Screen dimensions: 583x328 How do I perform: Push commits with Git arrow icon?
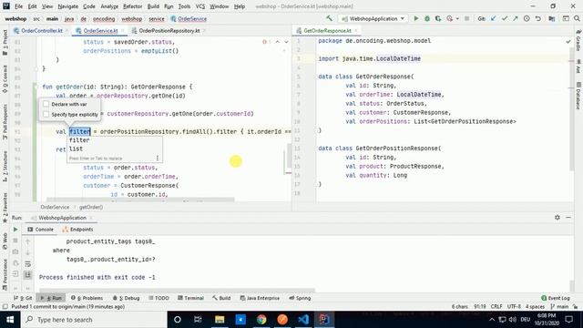click(x=516, y=18)
